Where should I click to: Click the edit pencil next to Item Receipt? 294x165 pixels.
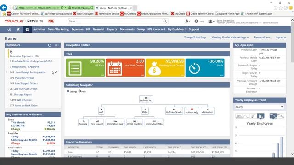56,72
